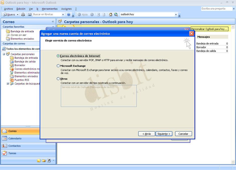236x170 pixels.
Task: Collapse the Carpetas personales tree node
Action: (x=3, y=54)
